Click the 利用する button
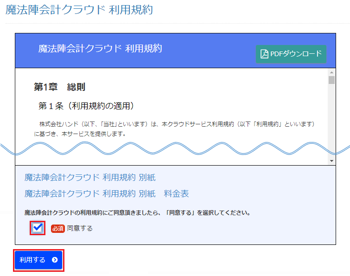This screenshot has width=350, height=276. tap(38, 260)
